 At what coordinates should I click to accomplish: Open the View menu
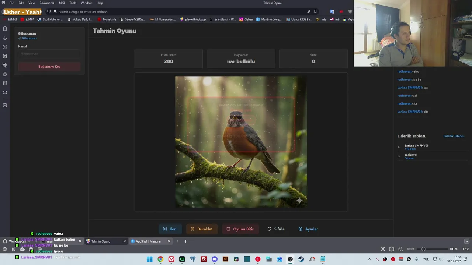(32, 3)
